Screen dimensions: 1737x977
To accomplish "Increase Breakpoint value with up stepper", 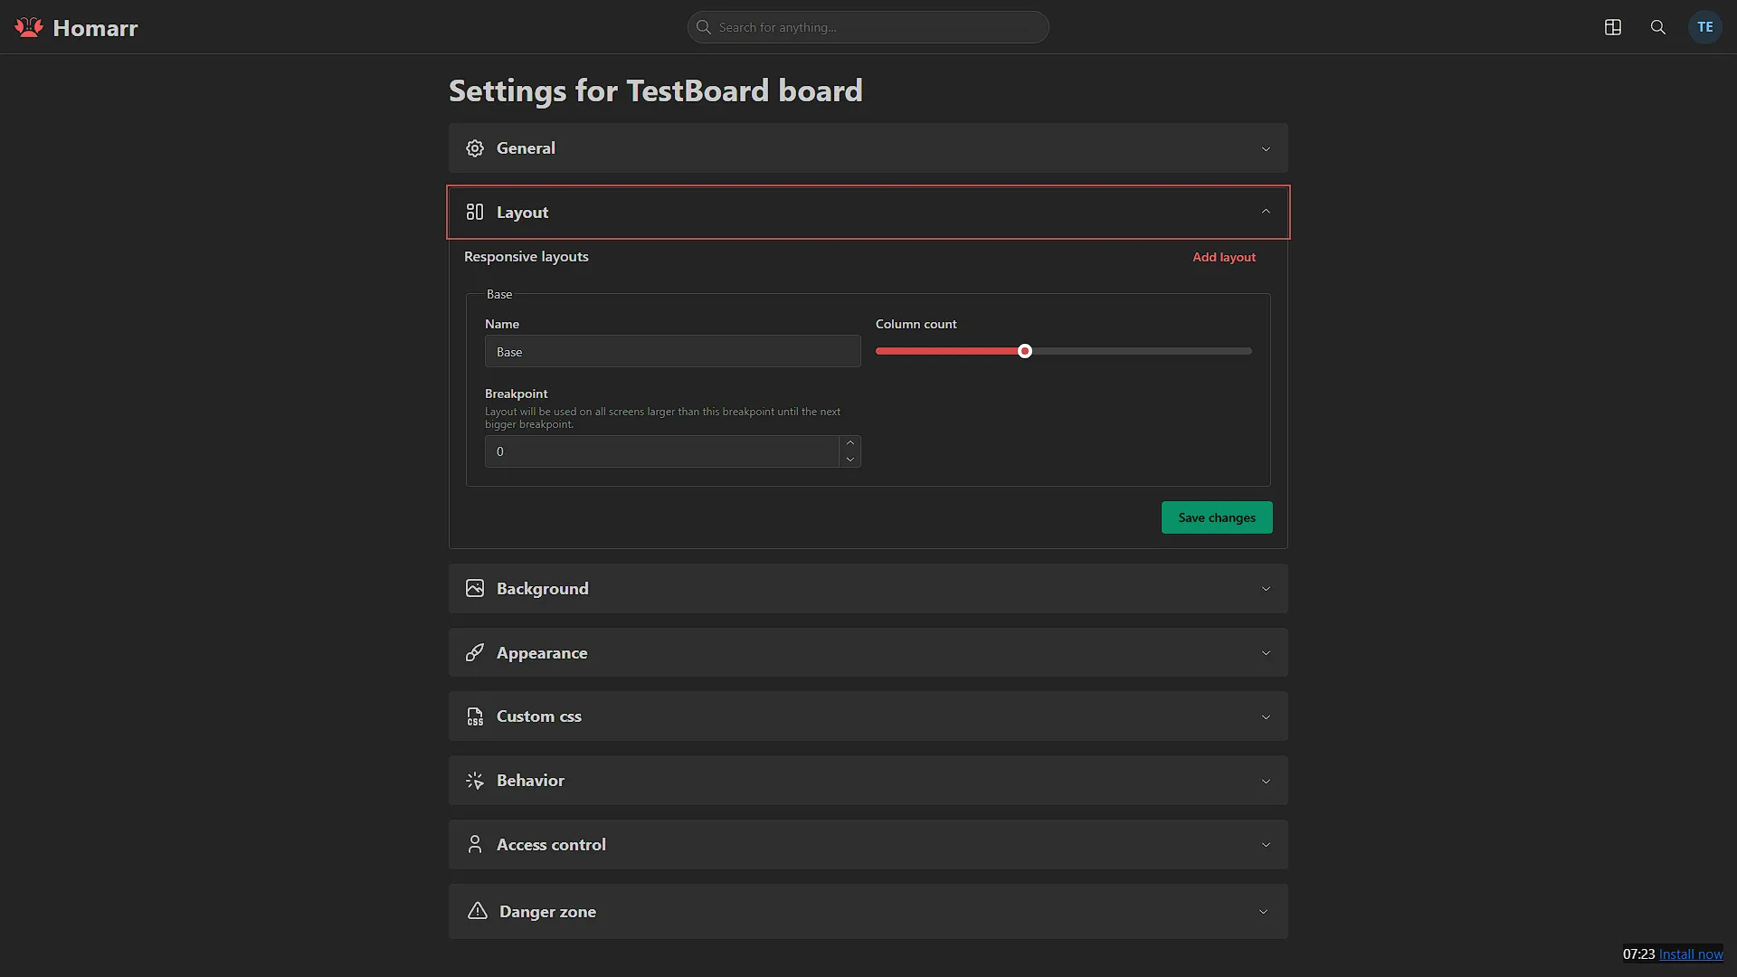I will pos(850,443).
